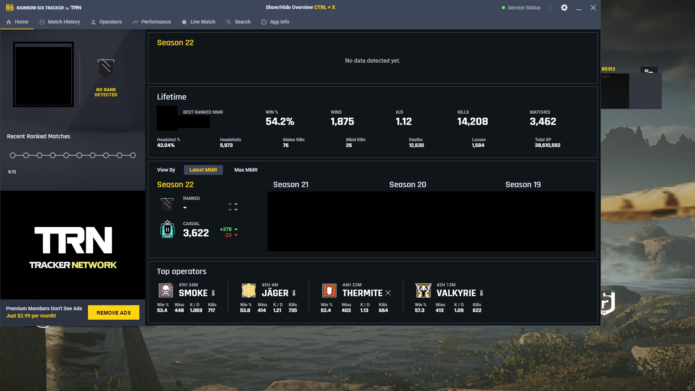Switch view to Max MMR

[246, 170]
